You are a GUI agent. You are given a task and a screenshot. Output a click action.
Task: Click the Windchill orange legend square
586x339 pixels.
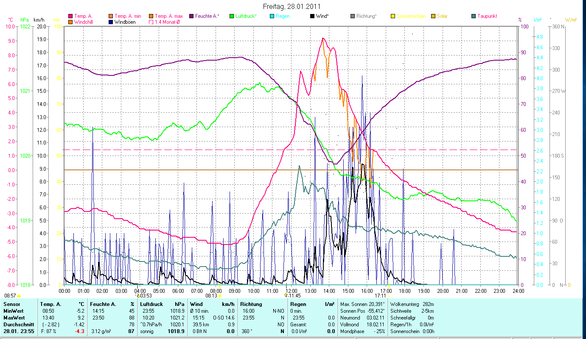point(70,22)
